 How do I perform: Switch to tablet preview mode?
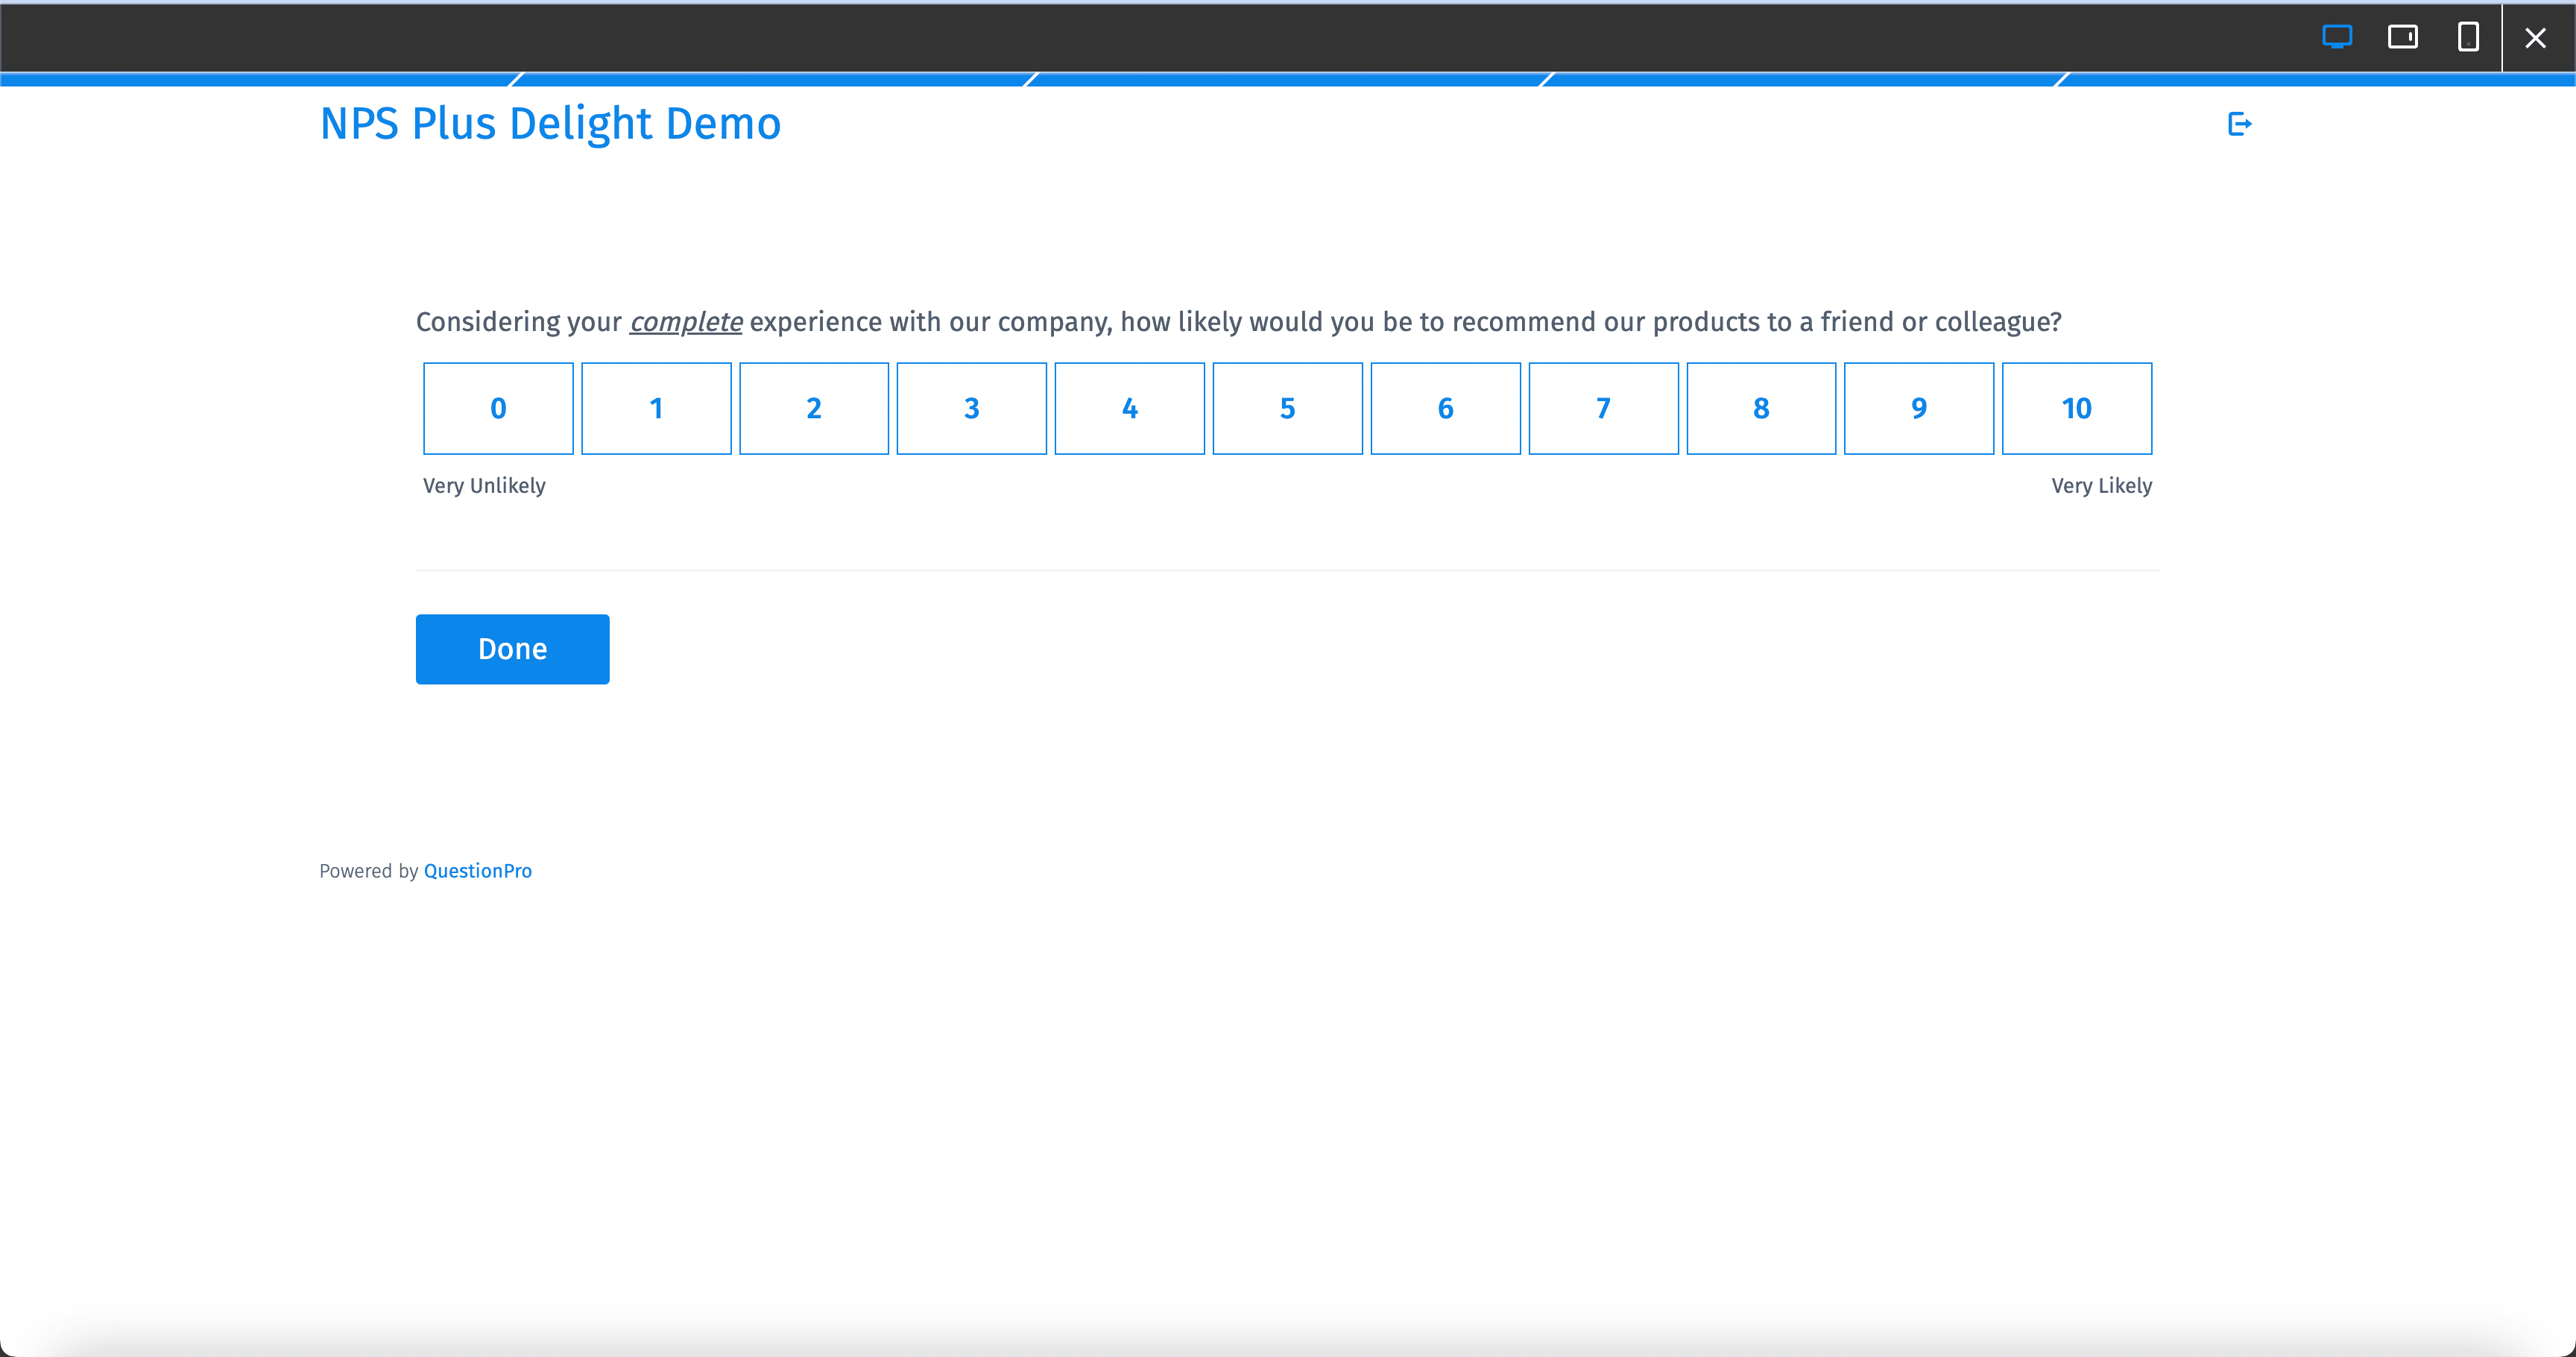coord(2404,37)
